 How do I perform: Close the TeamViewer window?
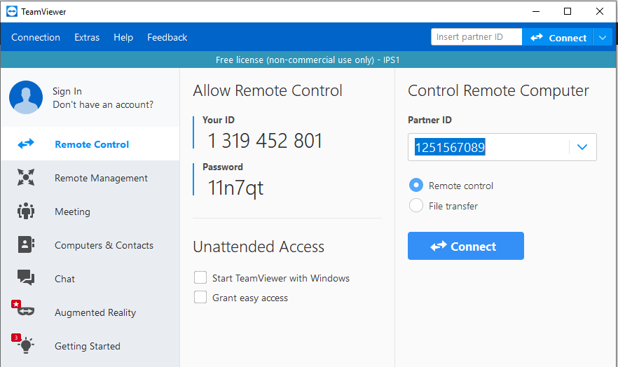pos(600,11)
